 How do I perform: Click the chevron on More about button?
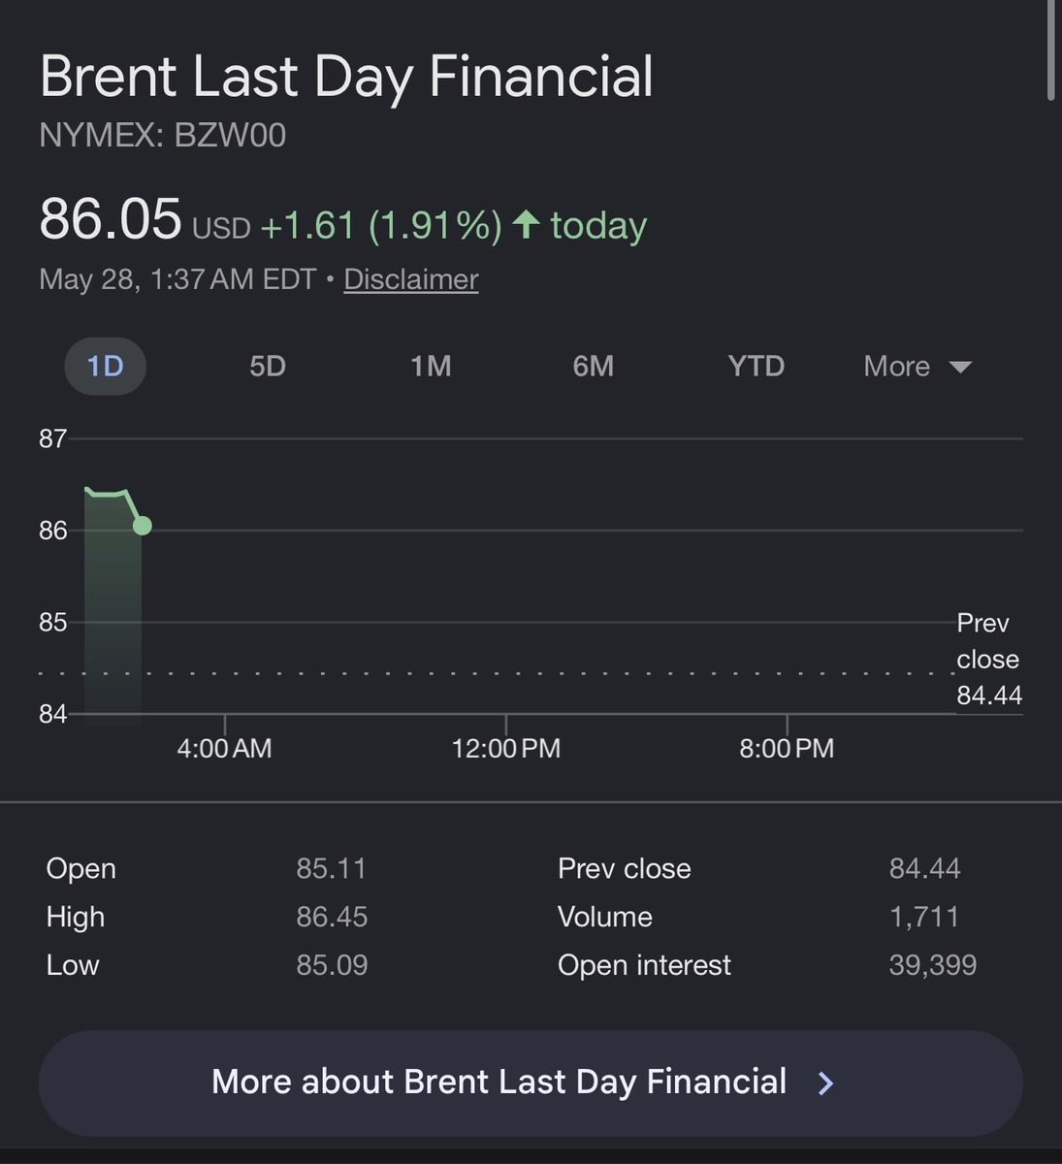pyautogui.click(x=826, y=1083)
